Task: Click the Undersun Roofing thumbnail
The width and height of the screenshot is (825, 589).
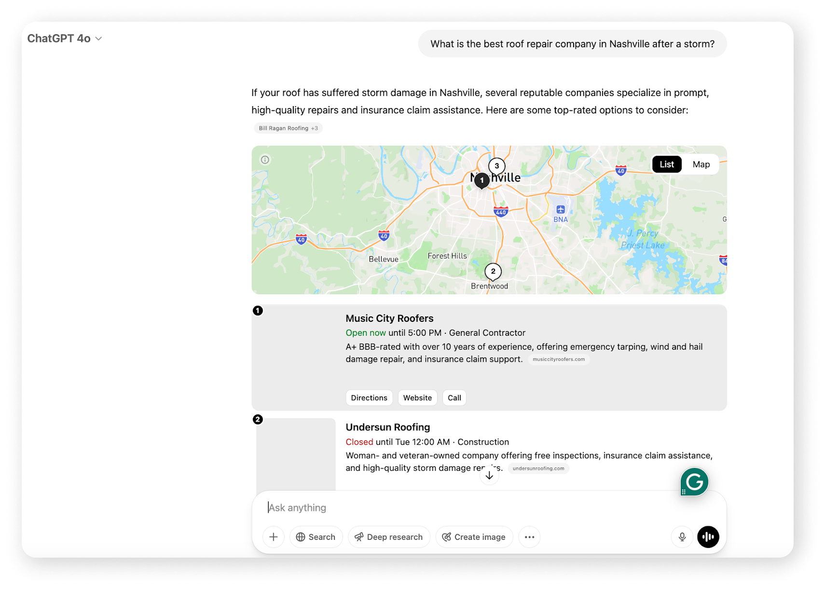Action: point(296,454)
